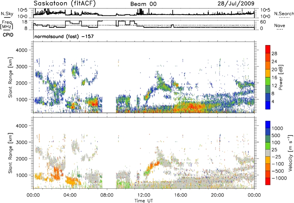Click the 12:00 time tick label
This screenshot has width=294, height=203.
(x=144, y=195)
